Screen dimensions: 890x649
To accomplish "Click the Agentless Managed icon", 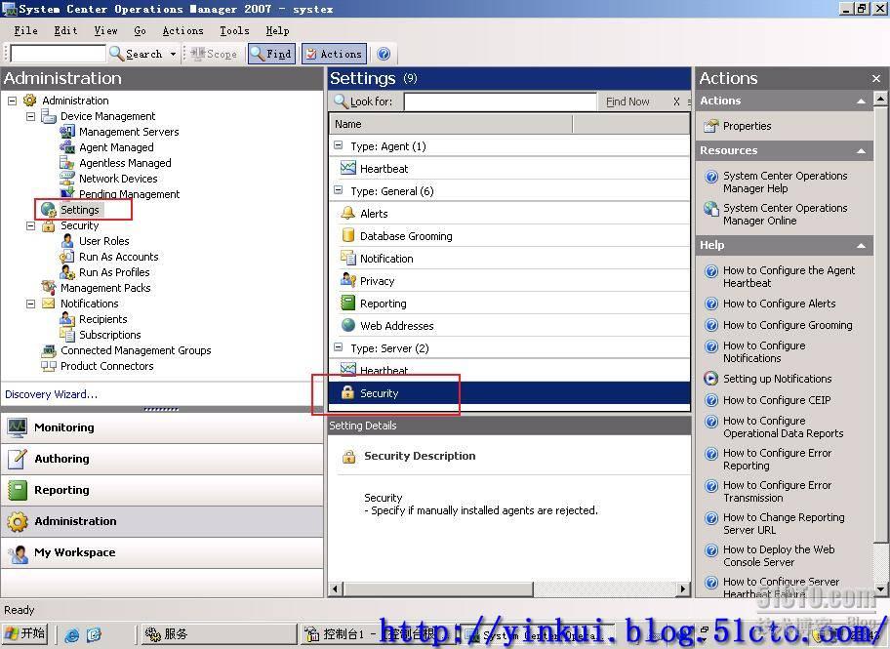I will coord(67,162).
